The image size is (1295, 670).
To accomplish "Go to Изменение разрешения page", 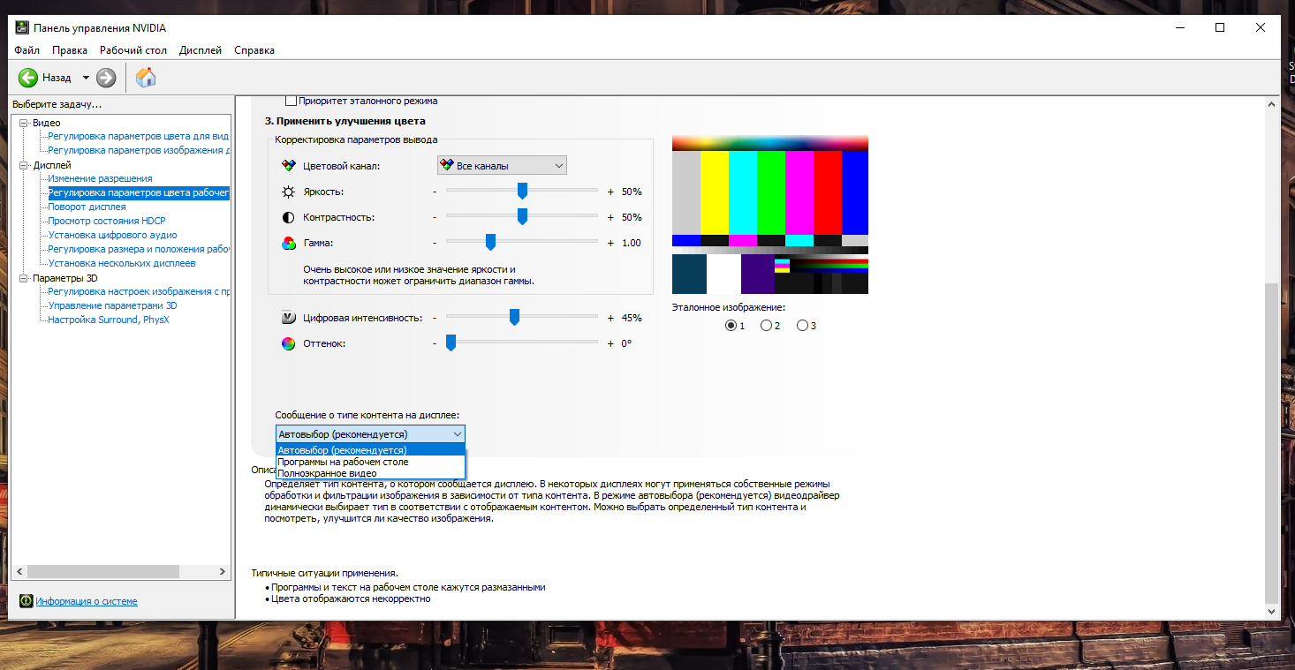I will tap(100, 178).
